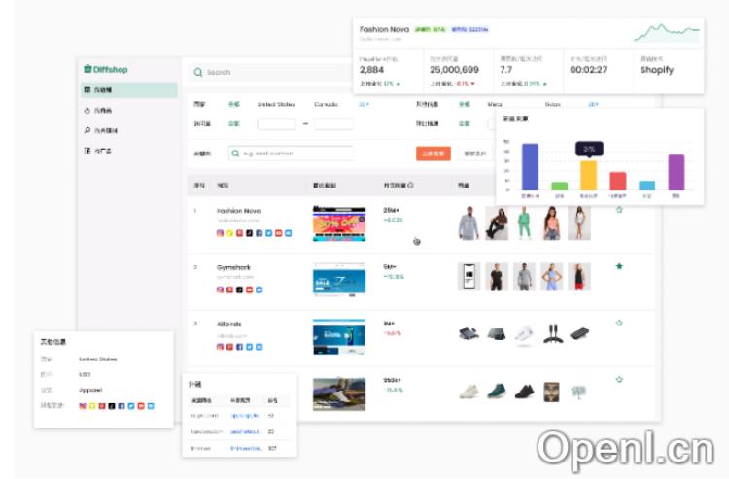
Task: Click the keyword field with e.g. placeholder
Action: click(291, 154)
